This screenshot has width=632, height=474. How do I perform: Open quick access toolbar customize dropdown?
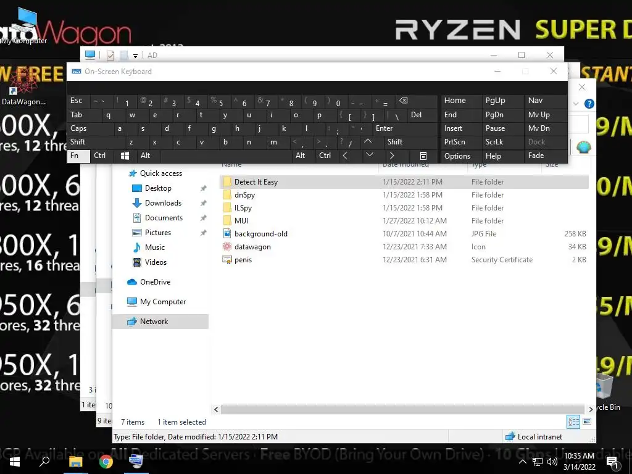135,56
